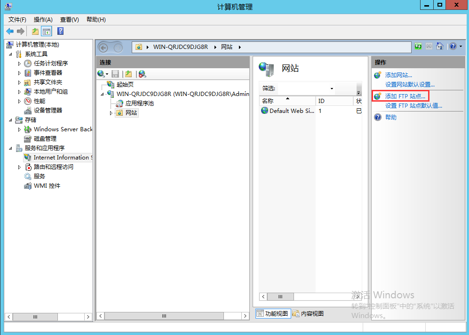Select 事件查看器 in console tree
Screen dimensions: 469x335
point(48,72)
